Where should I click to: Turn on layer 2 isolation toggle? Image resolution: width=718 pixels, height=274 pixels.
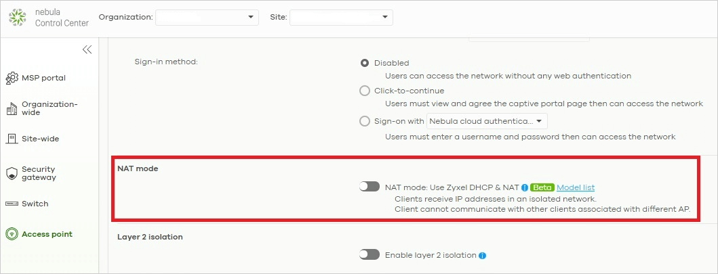coord(370,255)
